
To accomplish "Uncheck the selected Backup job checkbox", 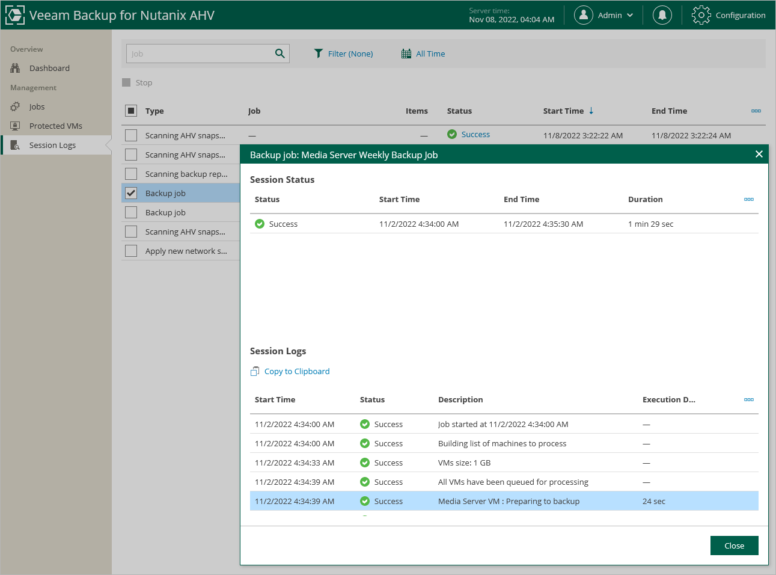I will (x=131, y=193).
